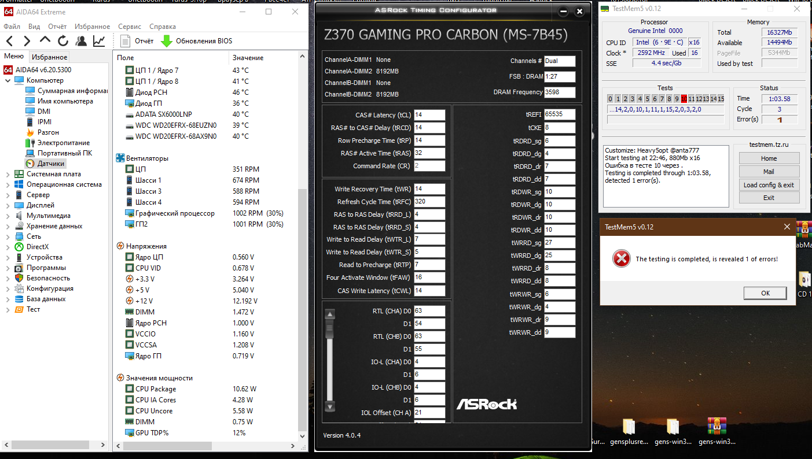Screen dimensions: 812x459
Task: Collapse the Компьютер tree node
Action: (8, 80)
